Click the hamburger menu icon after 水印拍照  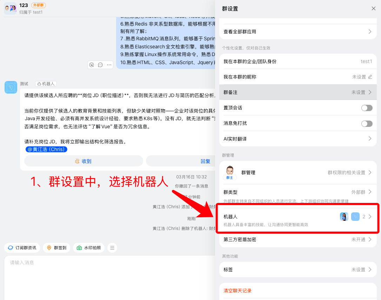(112, 248)
